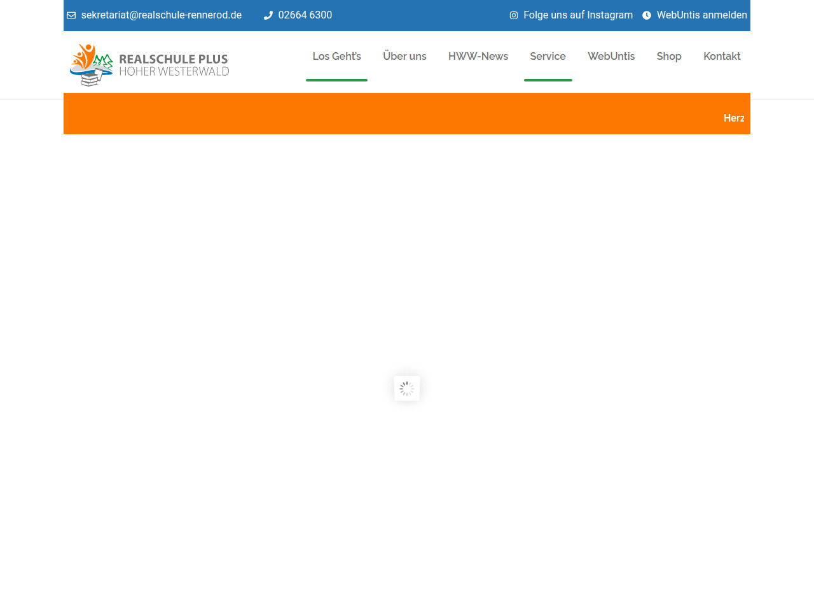Open the sekretariat@realschule-rennerod.de email link
This screenshot has width=814, height=611.
[x=161, y=15]
